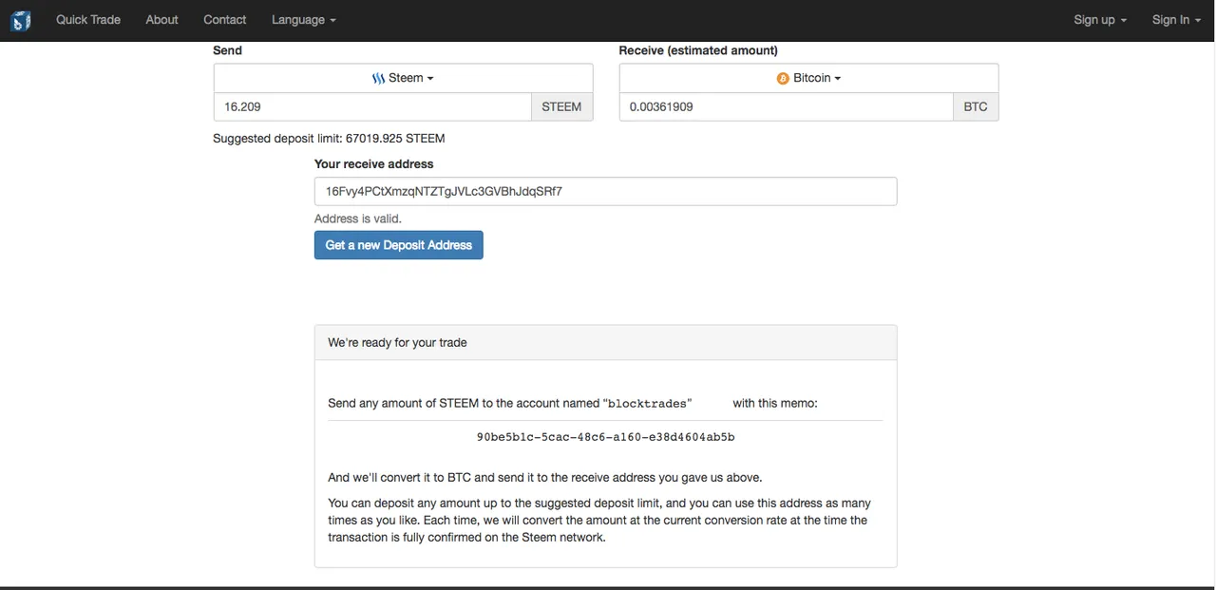Click the 'with this memo:' text
The width and height of the screenshot is (1216, 590).
tap(775, 403)
